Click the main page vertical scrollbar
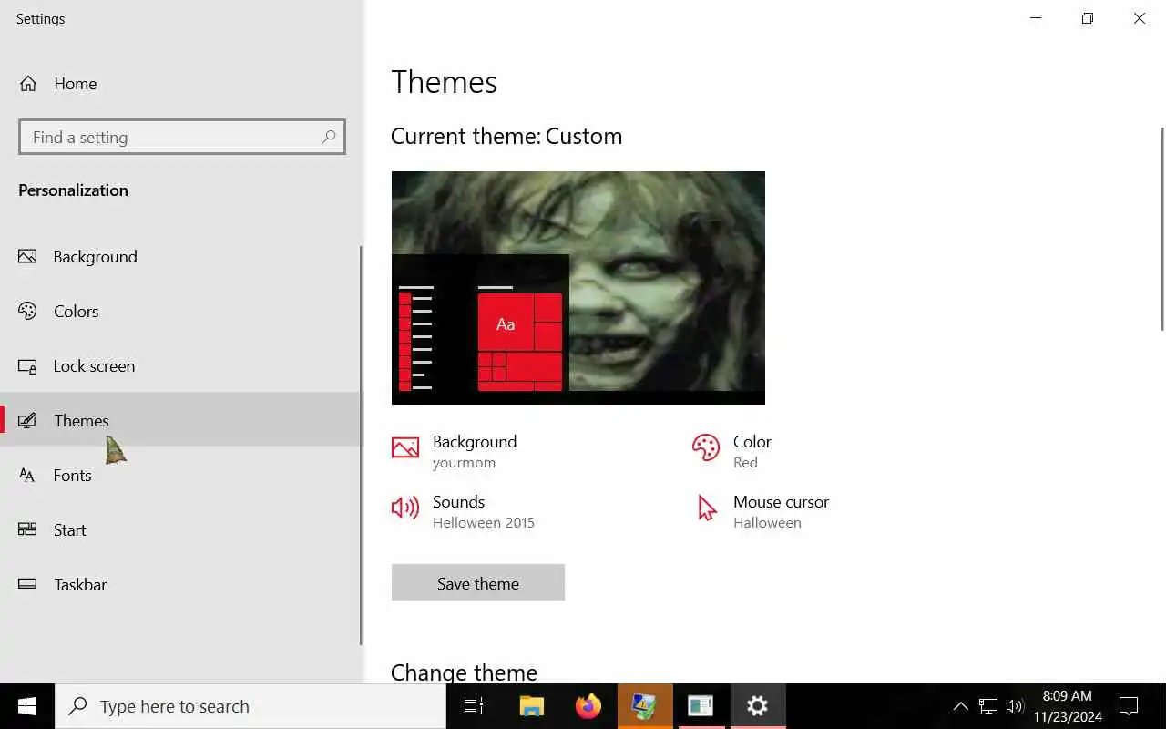Screen dimensions: 1166x729 (x=1161, y=229)
